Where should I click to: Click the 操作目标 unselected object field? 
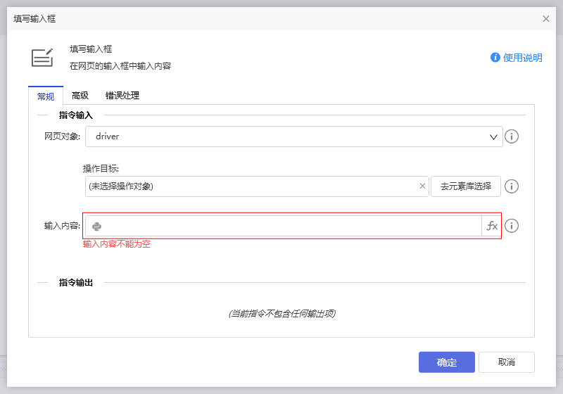click(x=250, y=186)
